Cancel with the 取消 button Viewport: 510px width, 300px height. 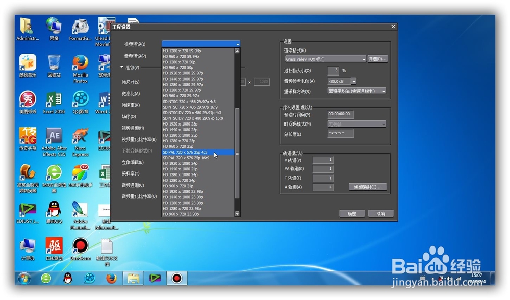[381, 214]
